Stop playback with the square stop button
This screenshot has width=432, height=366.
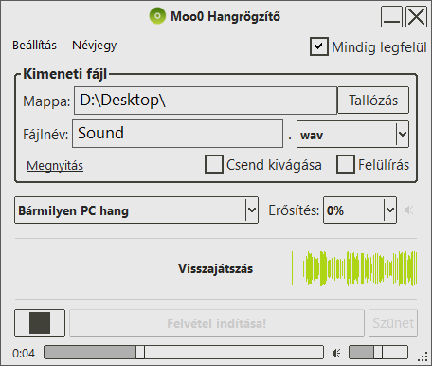[x=40, y=322]
